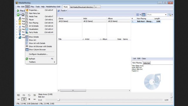Pause the playing track
This screenshot has height=106, width=188.
coord(24,99)
